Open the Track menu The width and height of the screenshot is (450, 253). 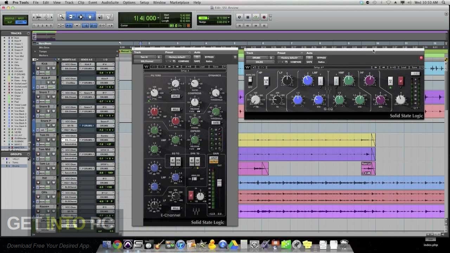point(69,2)
